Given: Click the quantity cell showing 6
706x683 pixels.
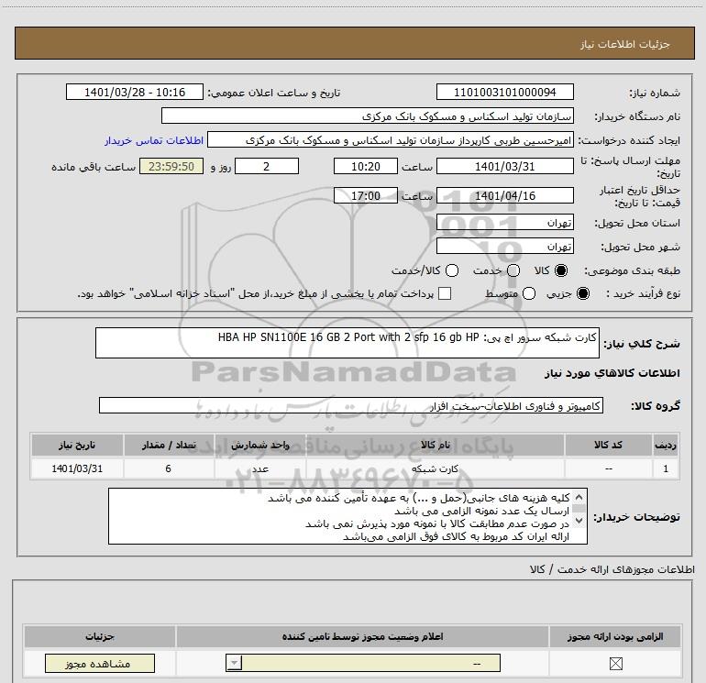Looking at the screenshot, I should [169, 468].
